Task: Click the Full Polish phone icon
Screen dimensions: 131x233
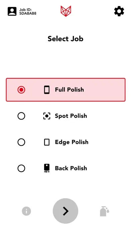Action: (x=47, y=90)
